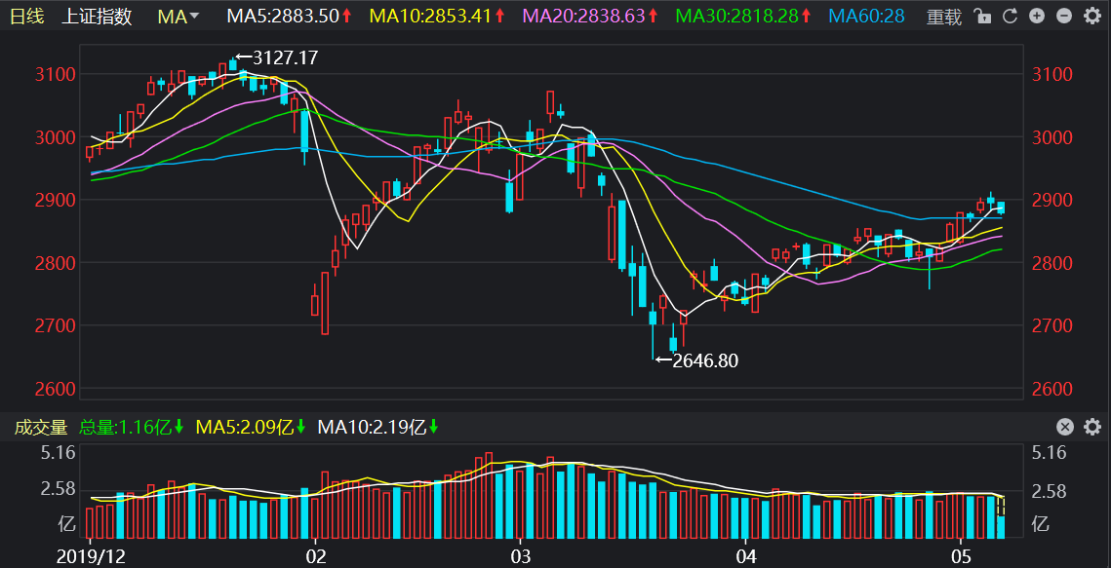Click the 上证指数 index name

coord(97,17)
